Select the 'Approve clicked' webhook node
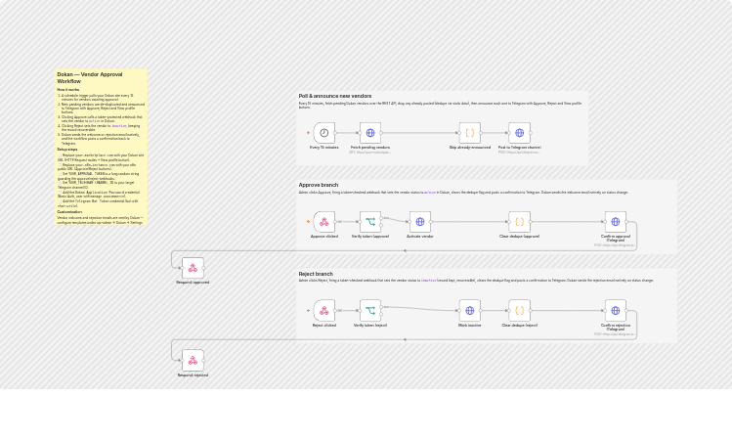The height and width of the screenshot is (440, 732). [x=324, y=222]
